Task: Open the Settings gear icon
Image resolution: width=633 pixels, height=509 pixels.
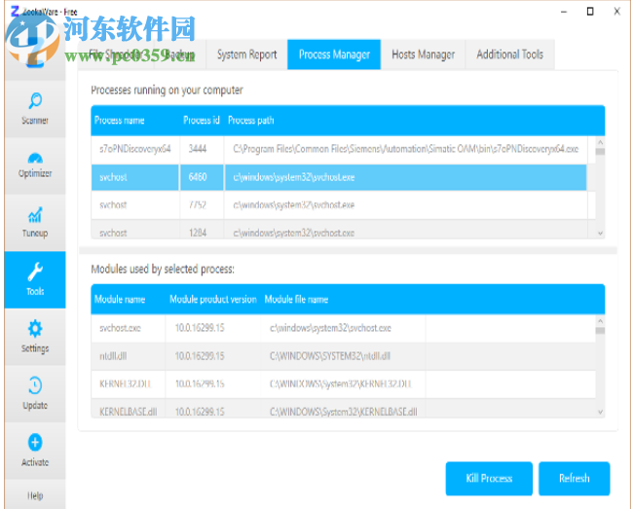Action: pyautogui.click(x=35, y=329)
